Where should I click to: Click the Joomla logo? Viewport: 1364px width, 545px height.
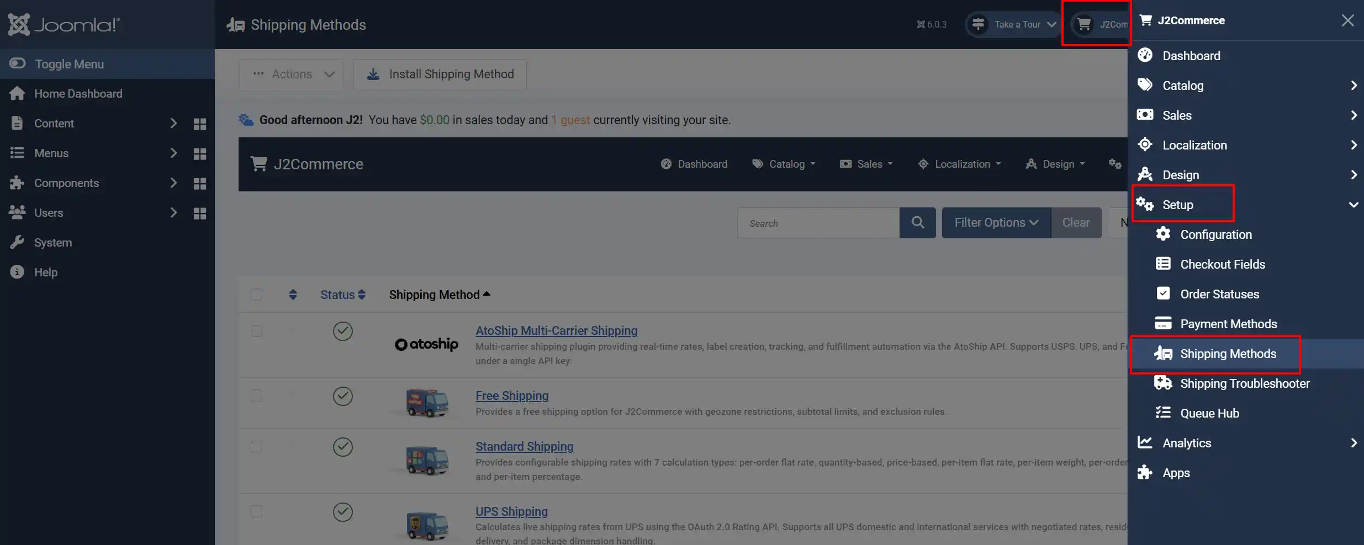tap(64, 24)
